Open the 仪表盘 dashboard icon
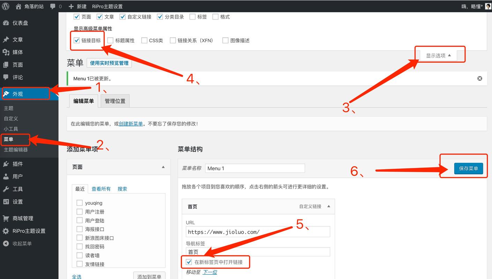Viewport: 492px width, 279px height. (6, 23)
